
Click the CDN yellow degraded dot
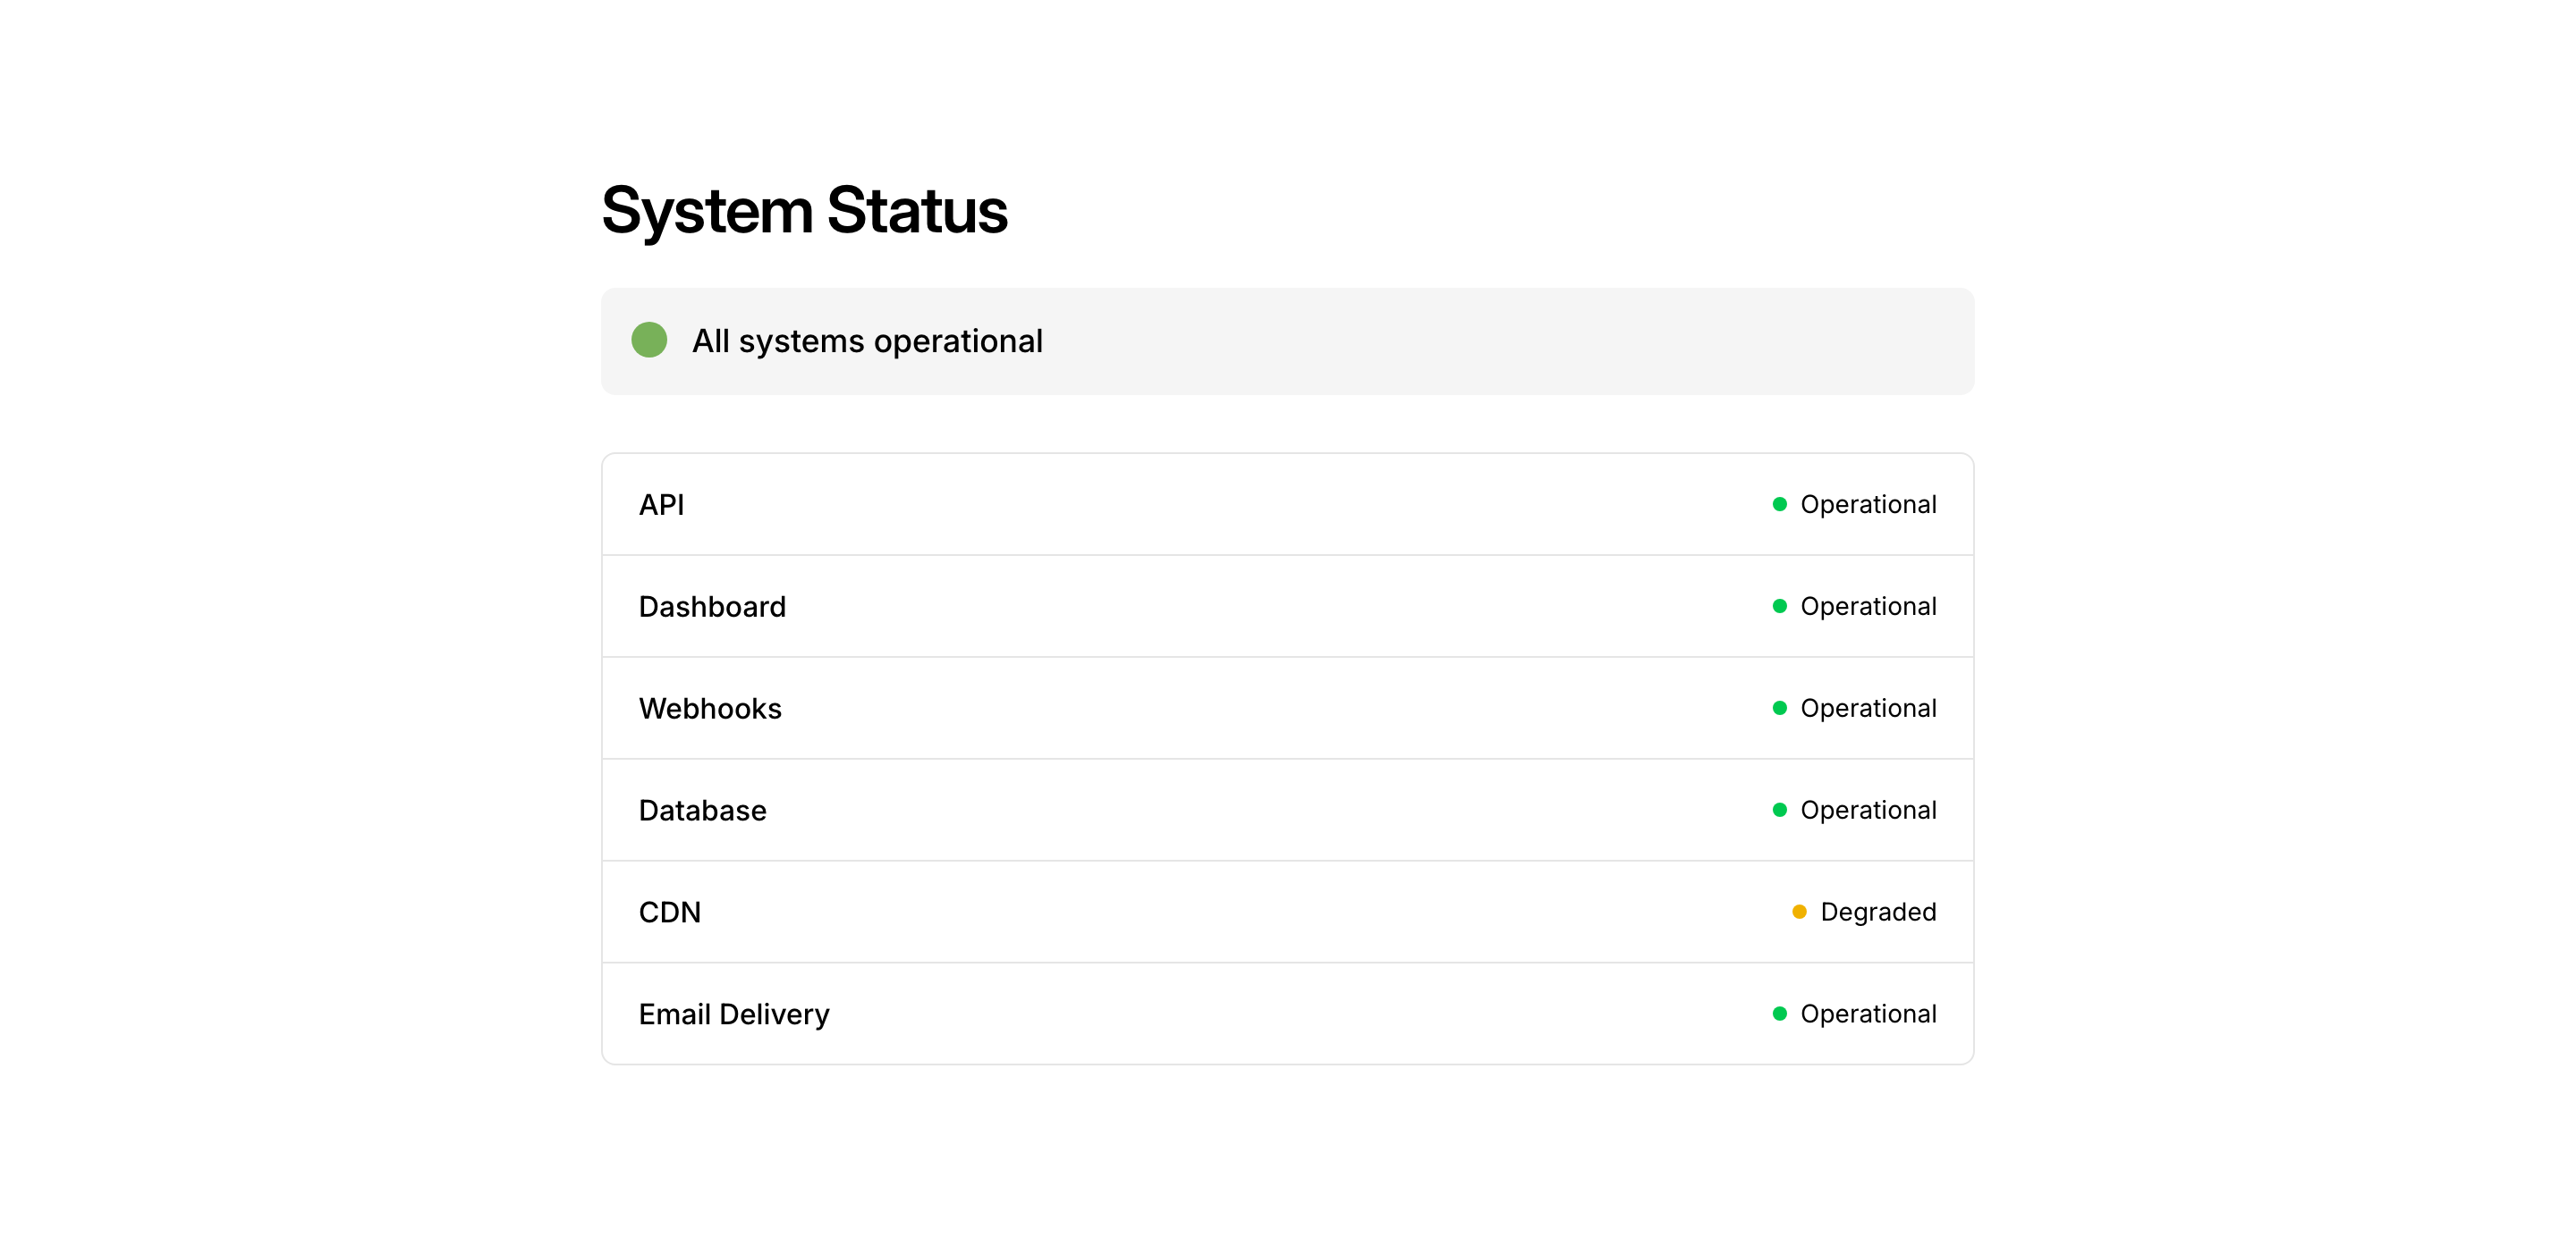pos(1799,913)
